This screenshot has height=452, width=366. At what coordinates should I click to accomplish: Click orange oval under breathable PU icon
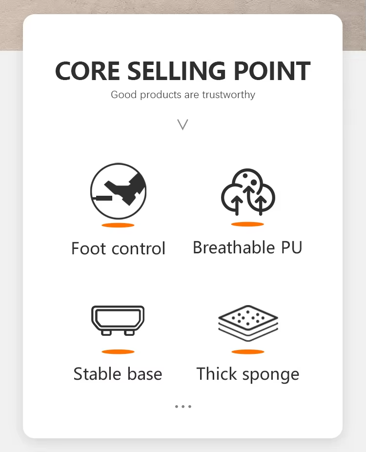[247, 224]
